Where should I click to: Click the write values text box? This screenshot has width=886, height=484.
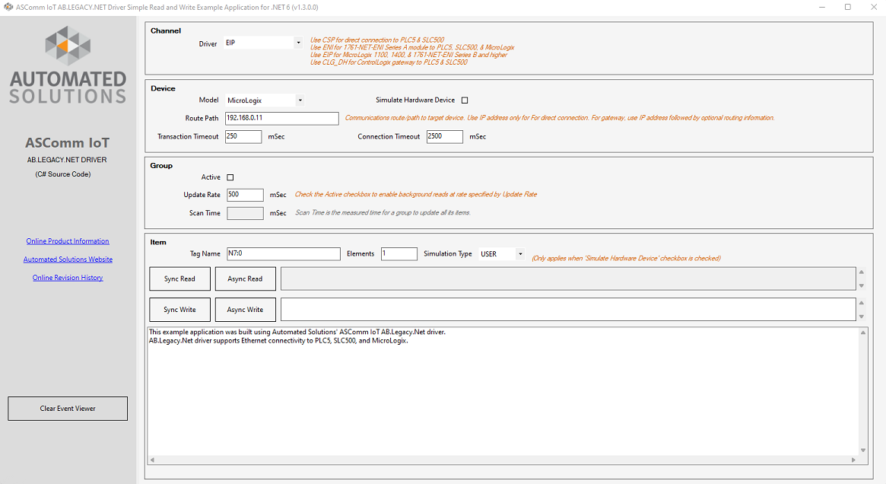click(568, 310)
